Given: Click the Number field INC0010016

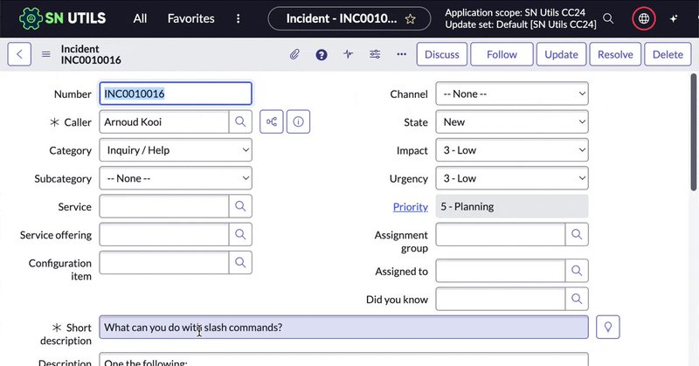Looking at the screenshot, I should click(x=176, y=93).
